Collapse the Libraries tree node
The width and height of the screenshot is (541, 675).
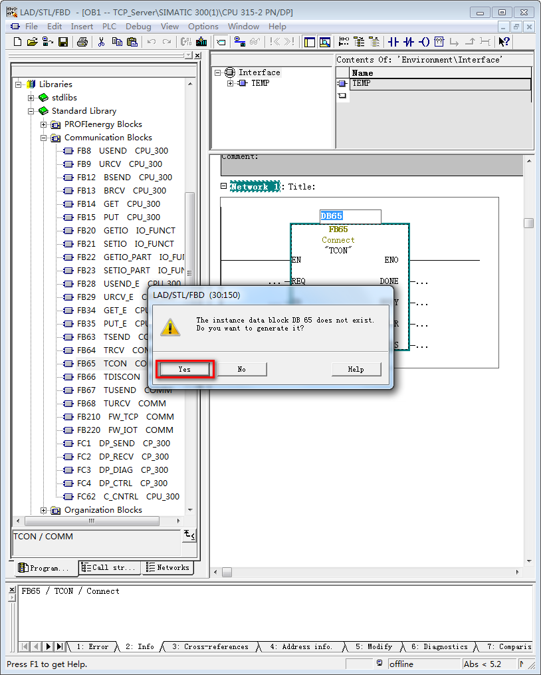coord(18,84)
